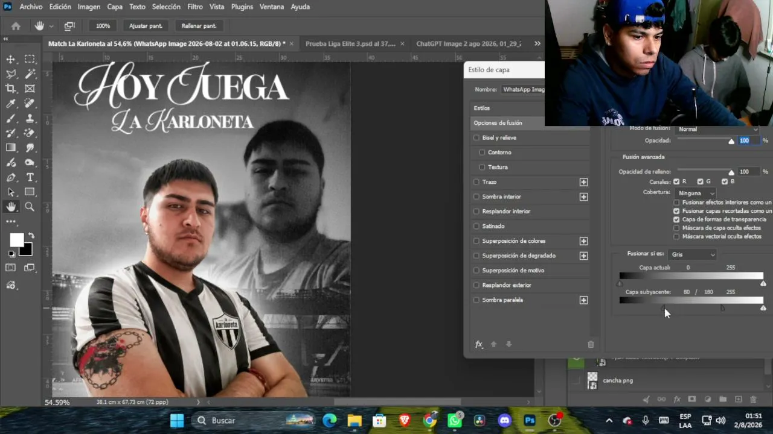
Task: Open the Imagen menu
Action: tap(89, 7)
